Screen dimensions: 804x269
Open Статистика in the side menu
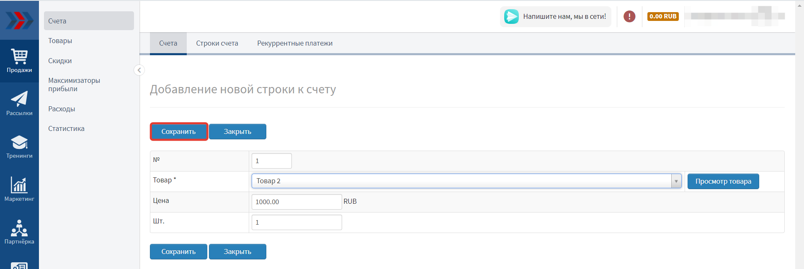click(66, 128)
